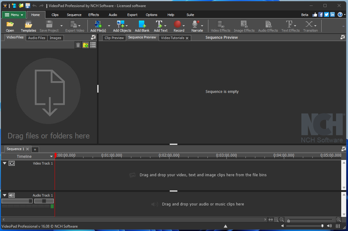Zoom into timeline with the plus magnifier icon
The height and width of the screenshot is (231, 348).
pos(276,219)
